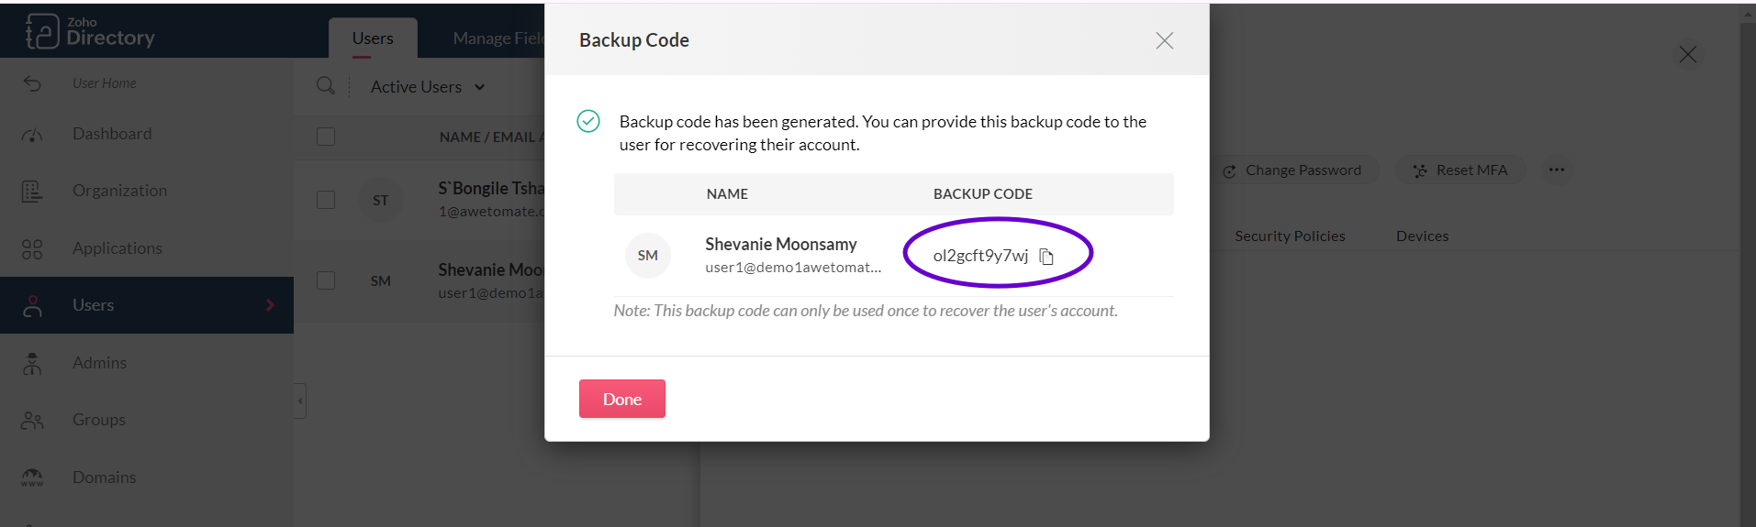
Task: Open the three-dots more actions menu
Action: pos(1557,170)
